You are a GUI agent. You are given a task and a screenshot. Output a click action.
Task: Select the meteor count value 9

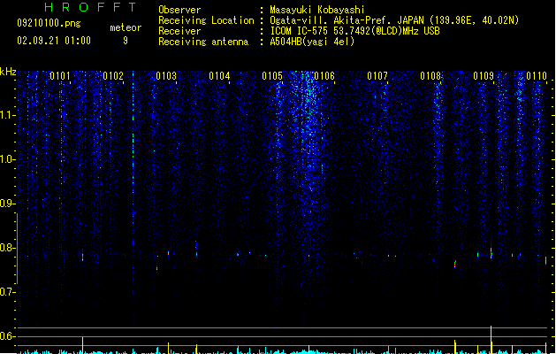(126, 41)
